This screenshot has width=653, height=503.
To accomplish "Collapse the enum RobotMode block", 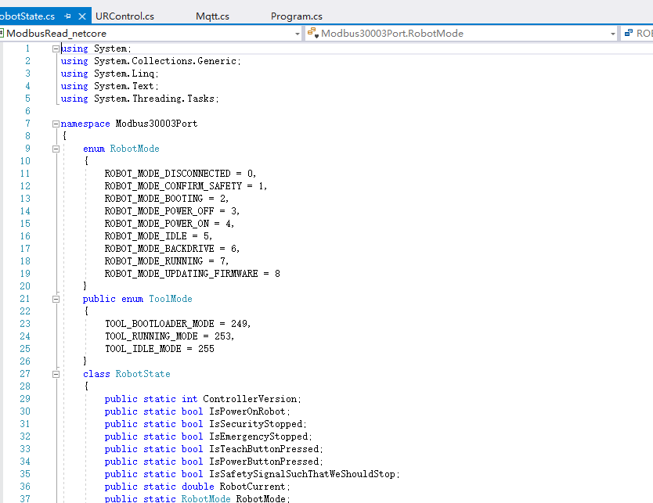I will click(56, 149).
